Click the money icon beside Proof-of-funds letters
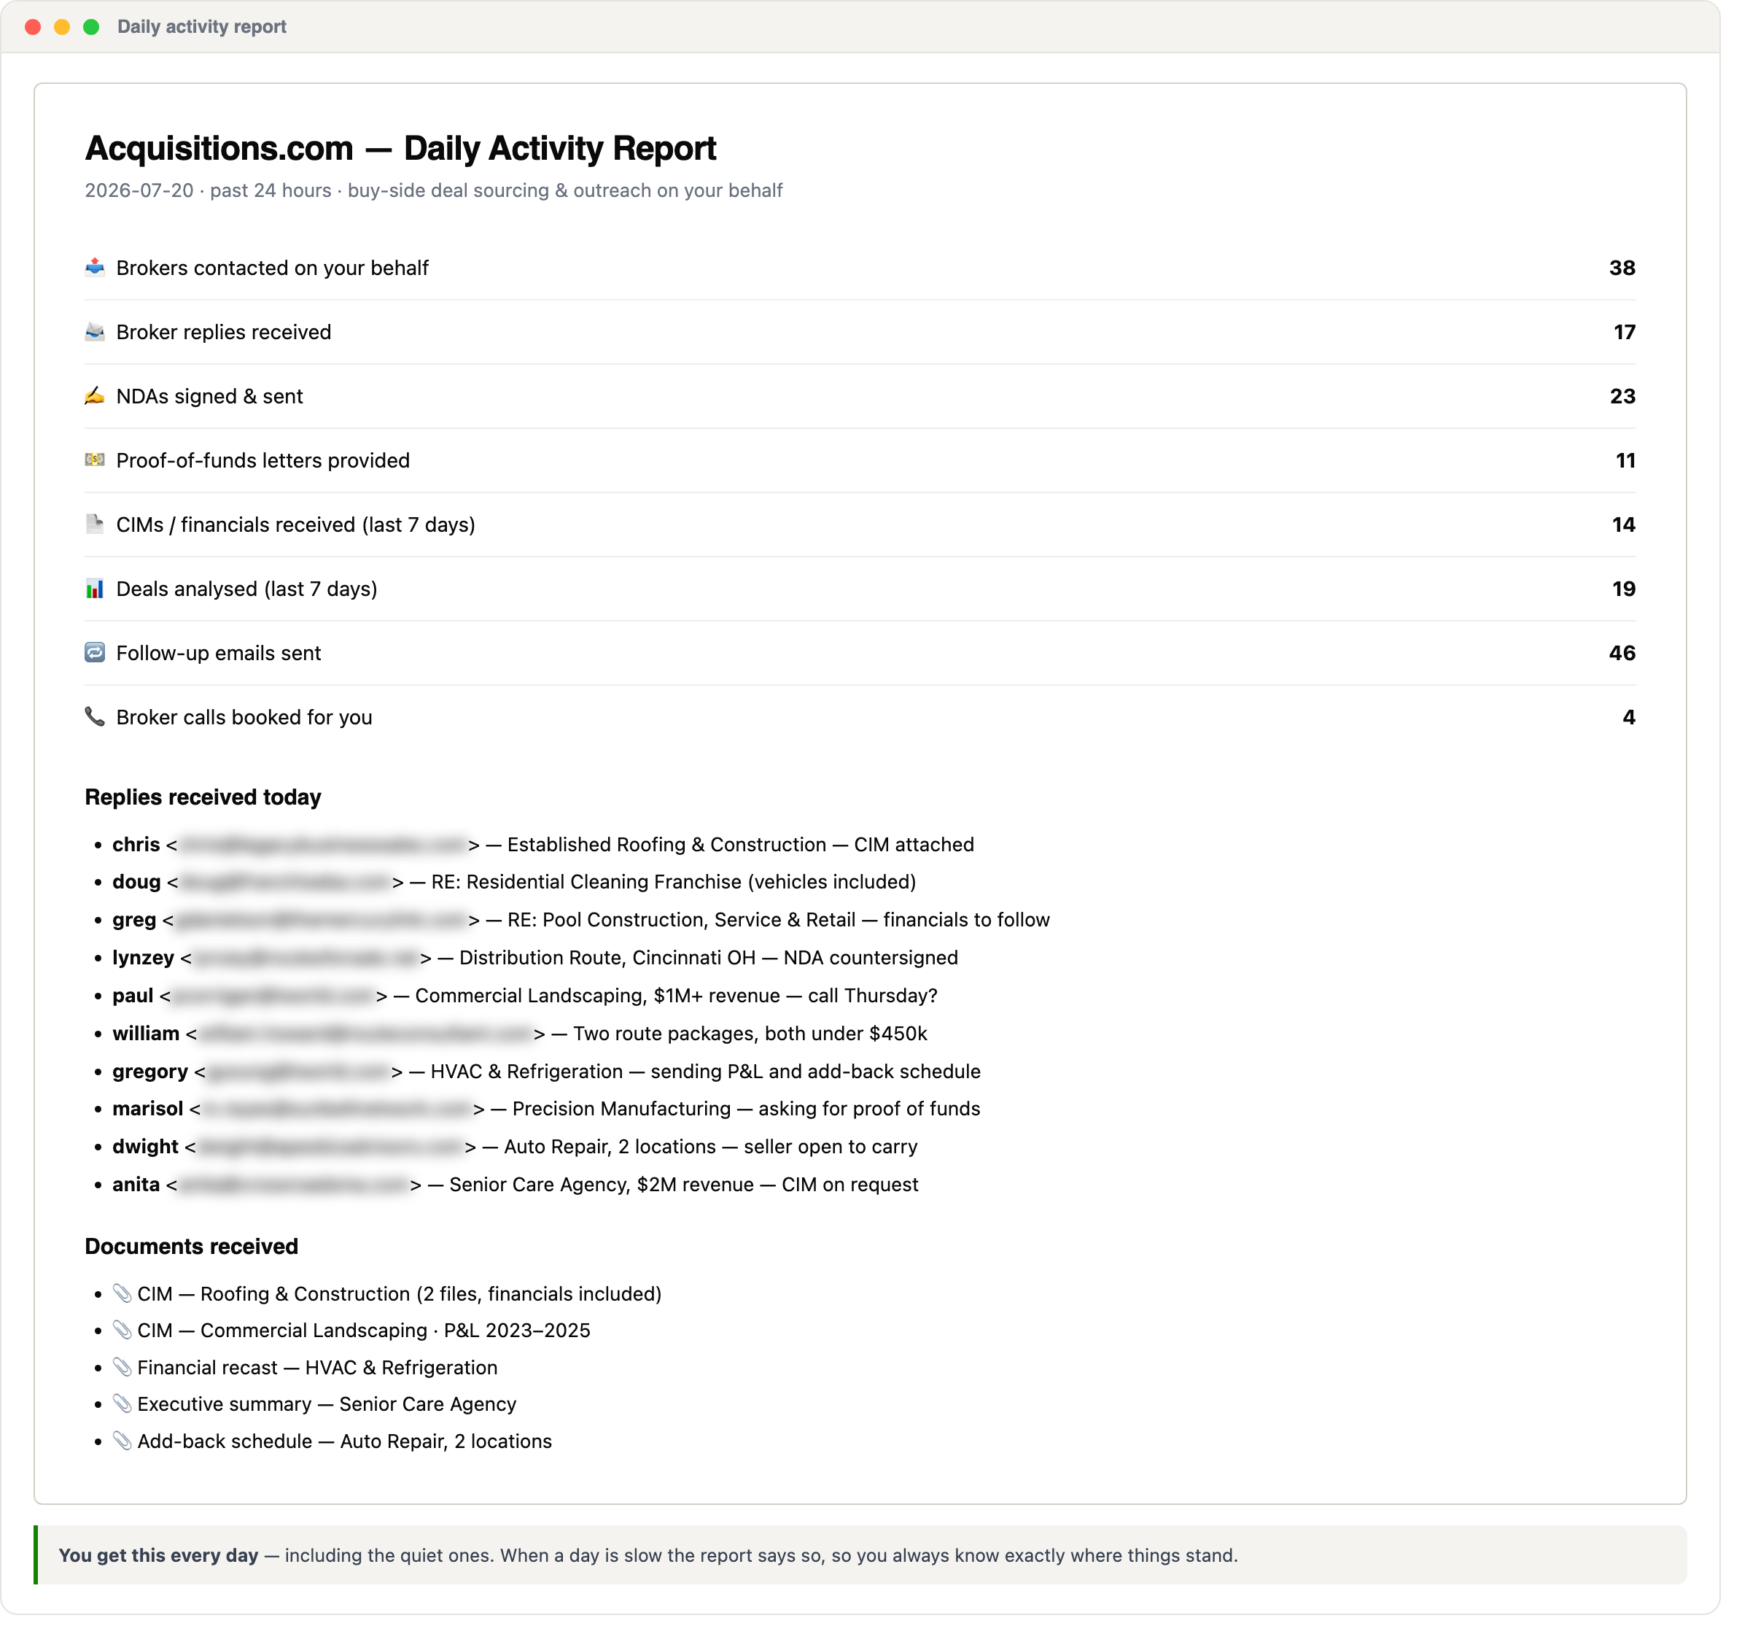The image size is (1750, 1626). coord(95,460)
